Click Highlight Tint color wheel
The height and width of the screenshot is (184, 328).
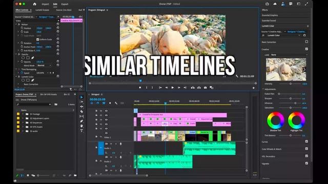point(296,121)
